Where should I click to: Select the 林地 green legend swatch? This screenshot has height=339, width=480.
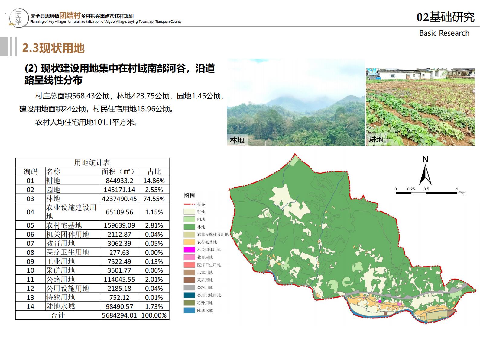(x=189, y=227)
